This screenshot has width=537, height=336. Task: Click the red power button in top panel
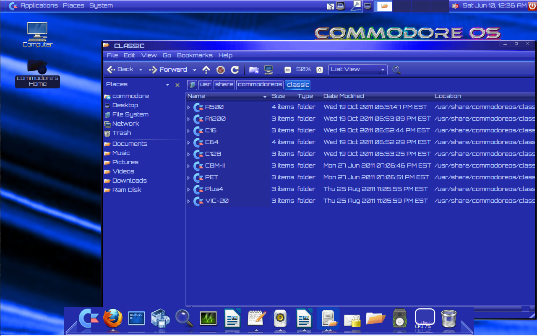(532, 5)
